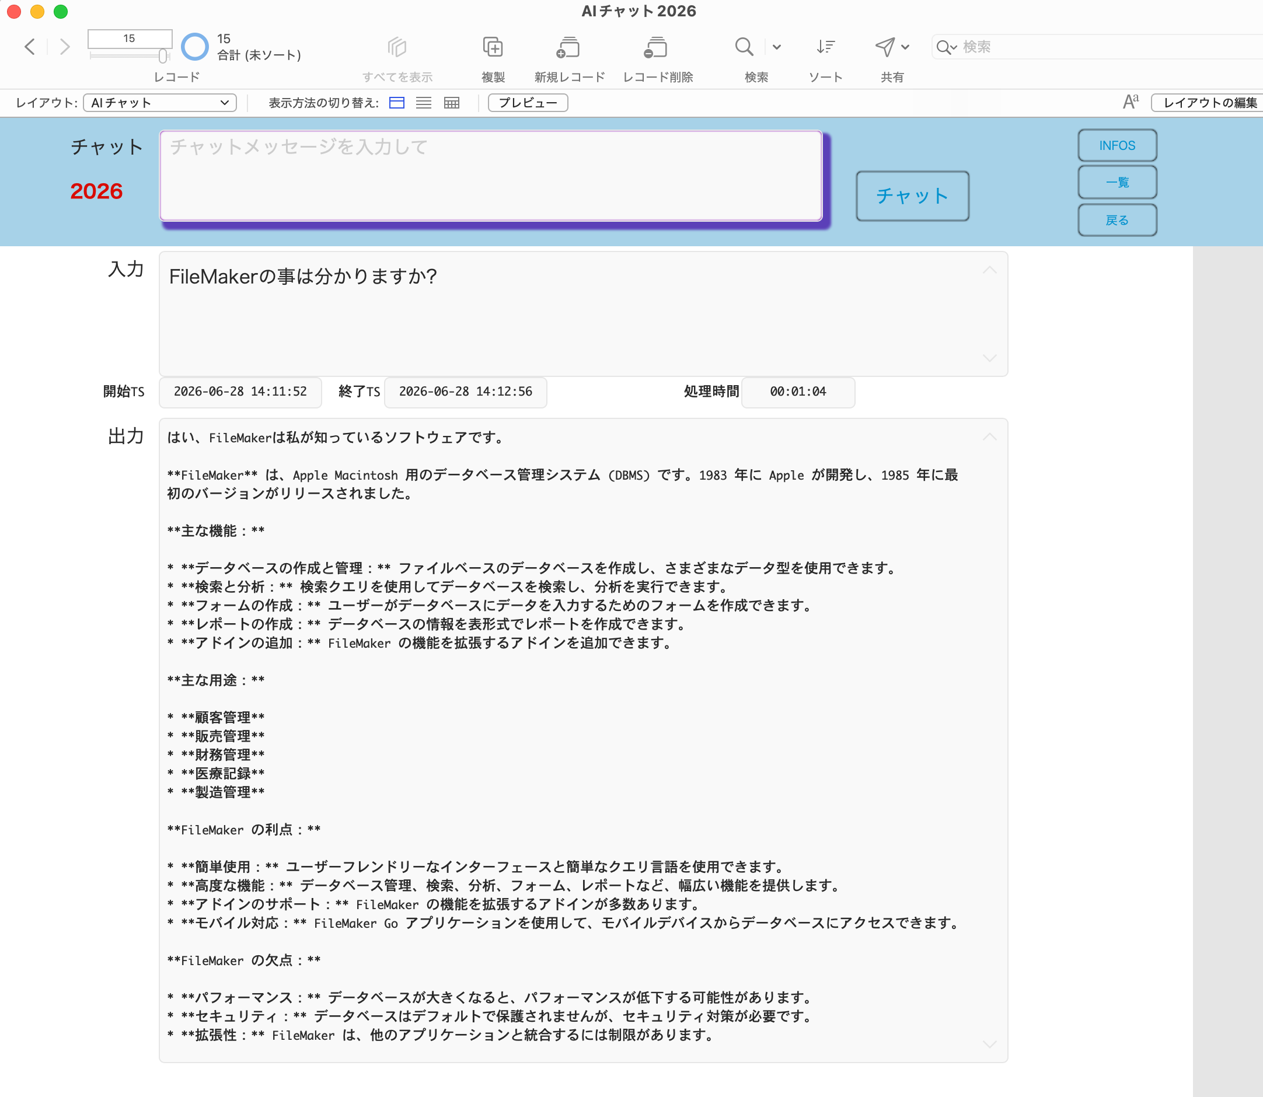
Task: Switch to list view
Action: coord(424,103)
